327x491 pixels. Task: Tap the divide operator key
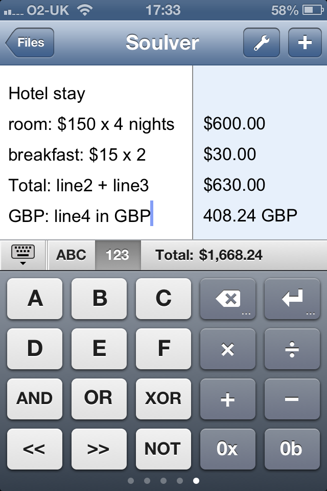(292, 349)
